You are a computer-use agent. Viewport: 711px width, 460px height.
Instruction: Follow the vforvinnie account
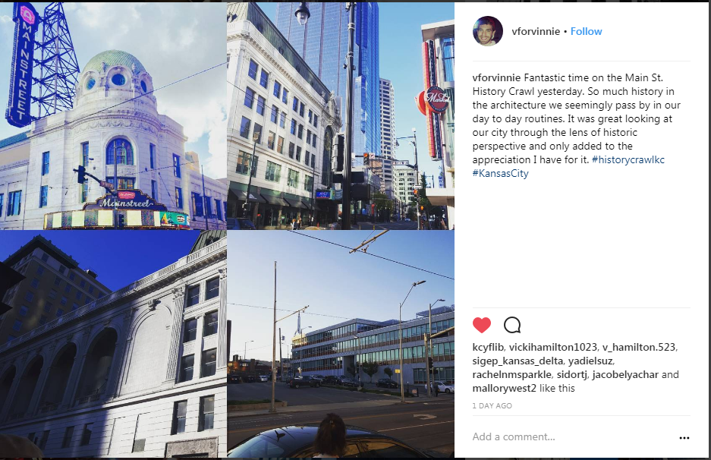click(x=586, y=31)
